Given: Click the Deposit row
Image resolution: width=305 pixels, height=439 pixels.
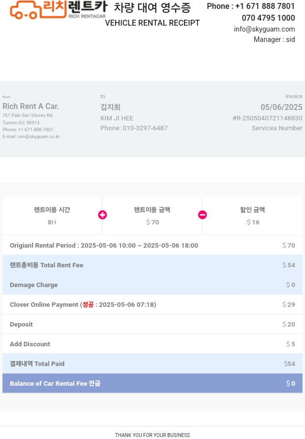Looking at the screenshot, I should point(152,324).
